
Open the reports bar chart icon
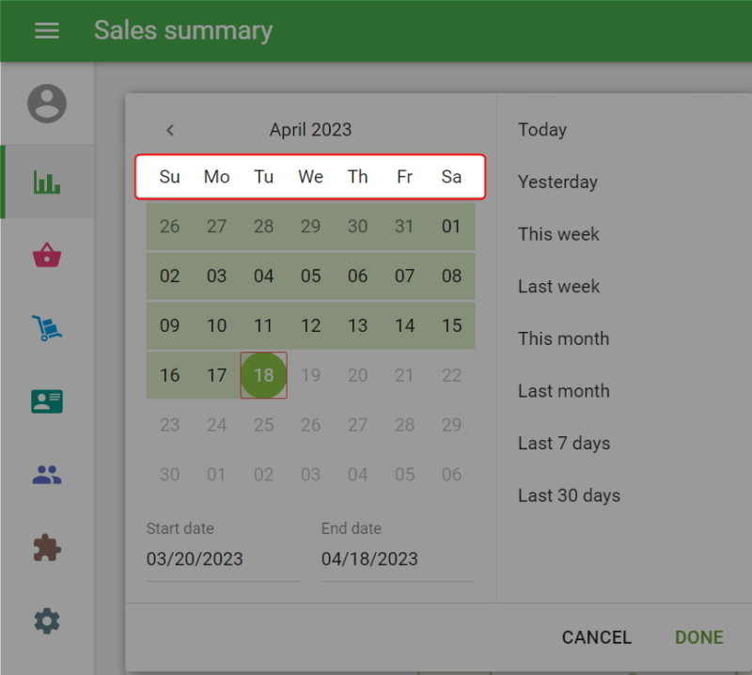click(47, 181)
